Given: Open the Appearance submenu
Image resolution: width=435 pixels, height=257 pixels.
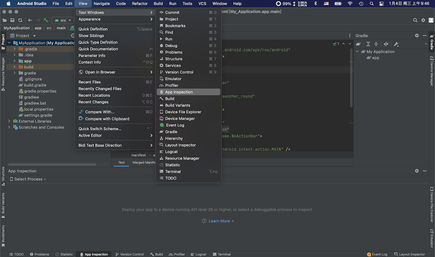Looking at the screenshot, I should (115, 19).
